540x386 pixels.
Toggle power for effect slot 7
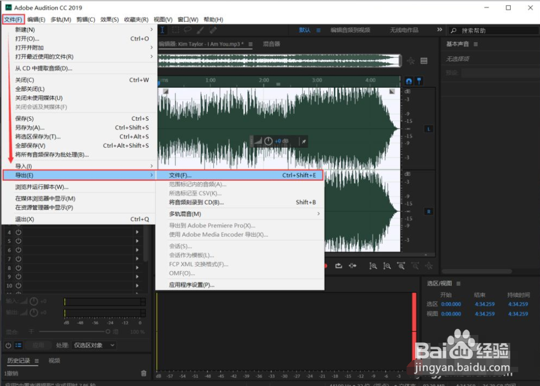[18, 259]
